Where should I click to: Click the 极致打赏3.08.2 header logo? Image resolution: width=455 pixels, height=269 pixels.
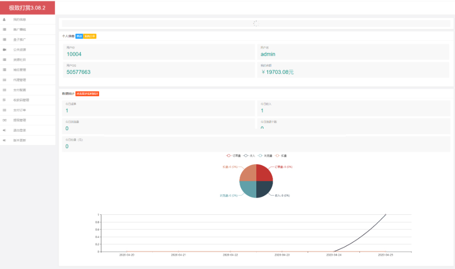(x=27, y=8)
